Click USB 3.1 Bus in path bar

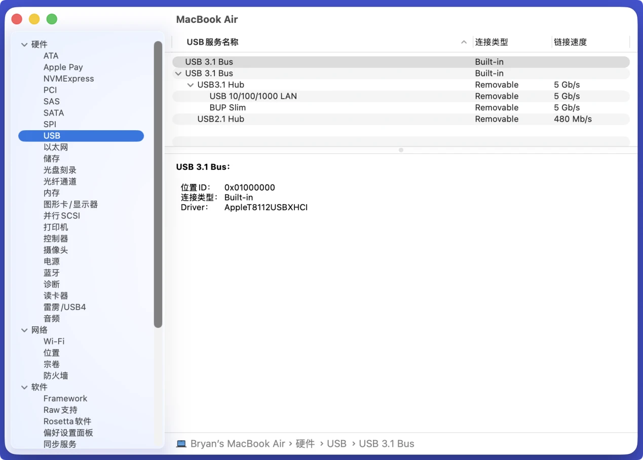pos(387,444)
